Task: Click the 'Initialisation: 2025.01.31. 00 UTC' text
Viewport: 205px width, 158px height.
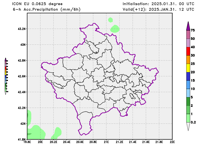Action: point(158,4)
